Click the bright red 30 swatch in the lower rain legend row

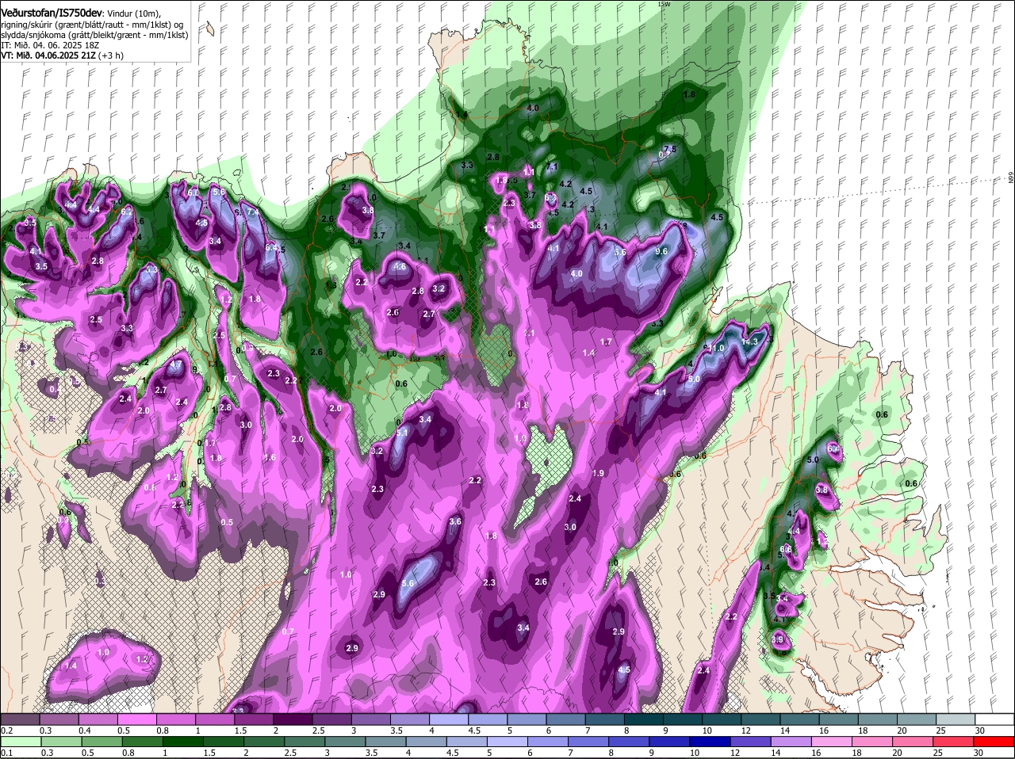coord(995,742)
